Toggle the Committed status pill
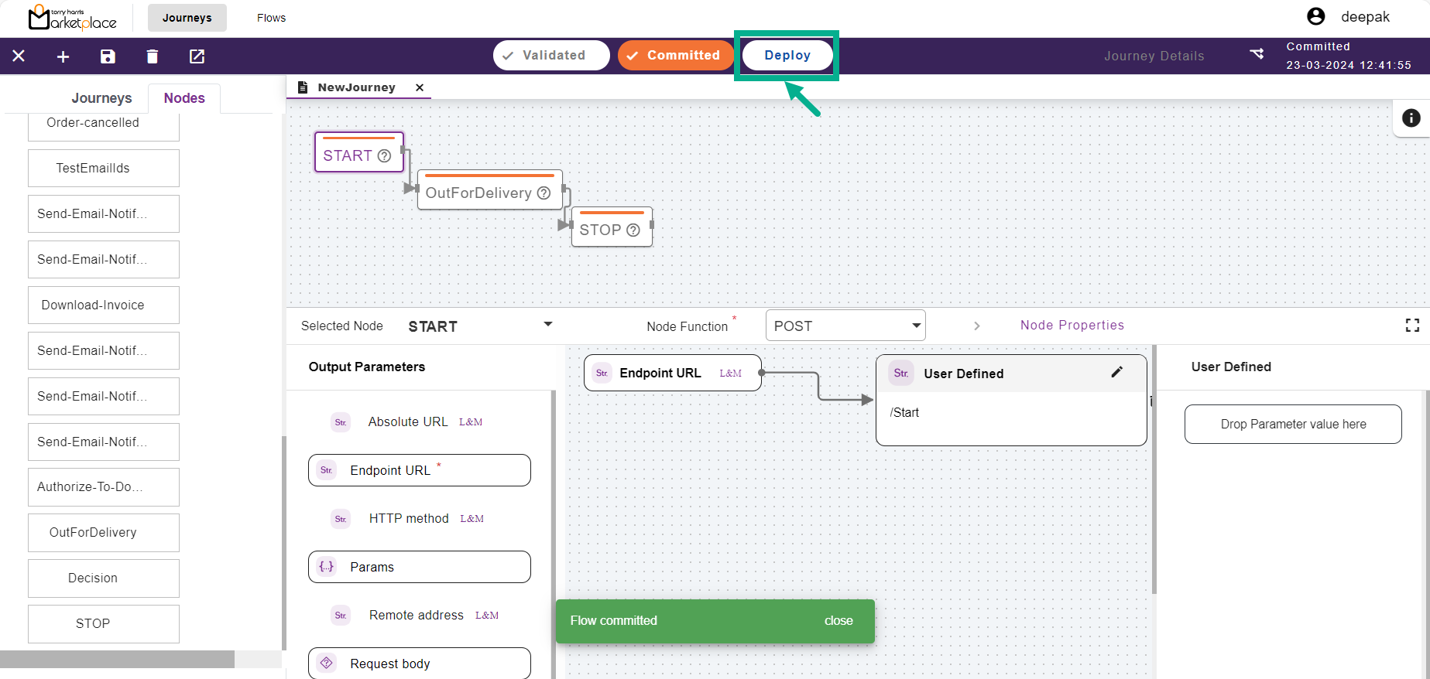This screenshot has height=679, width=1430. [674, 56]
